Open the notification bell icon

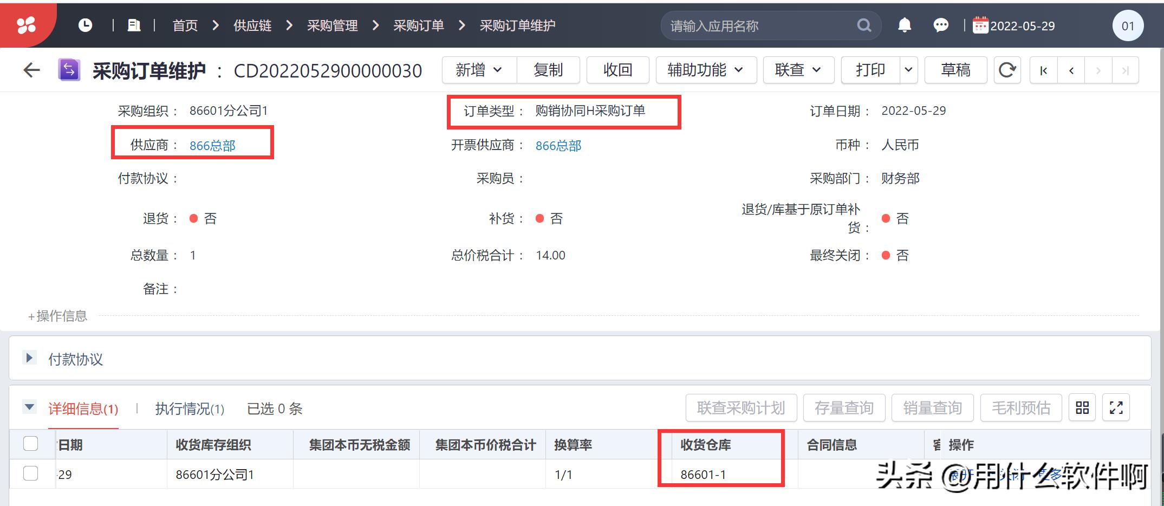click(903, 25)
